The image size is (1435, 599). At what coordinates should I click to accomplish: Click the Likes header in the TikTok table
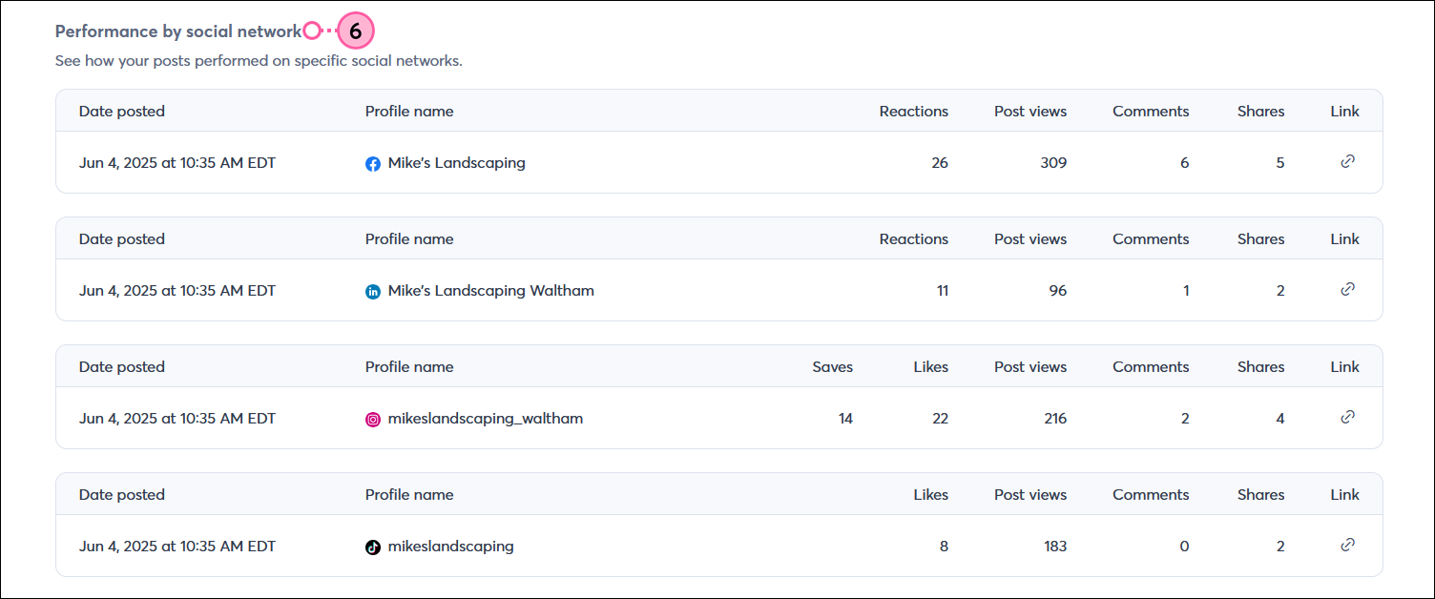pyautogui.click(x=930, y=494)
